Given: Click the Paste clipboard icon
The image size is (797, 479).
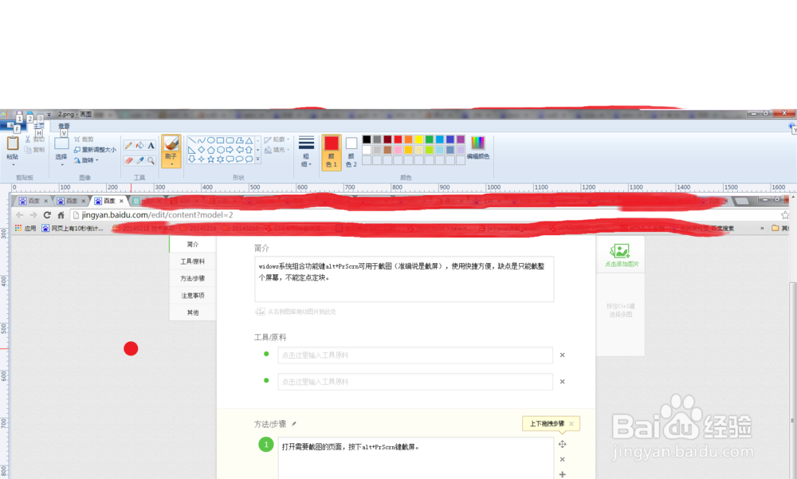Looking at the screenshot, I should click(13, 143).
